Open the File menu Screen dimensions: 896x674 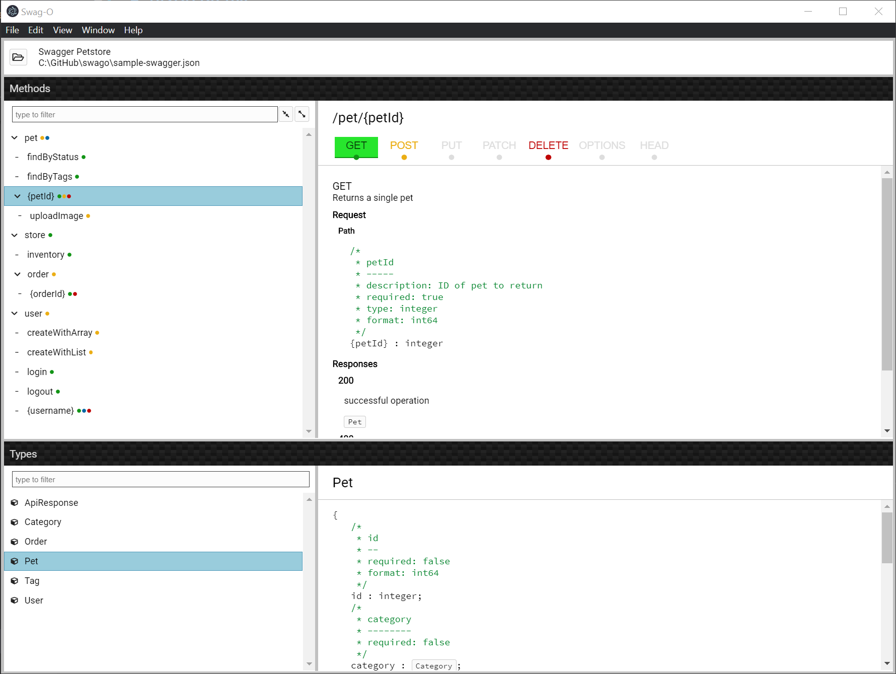click(x=12, y=30)
